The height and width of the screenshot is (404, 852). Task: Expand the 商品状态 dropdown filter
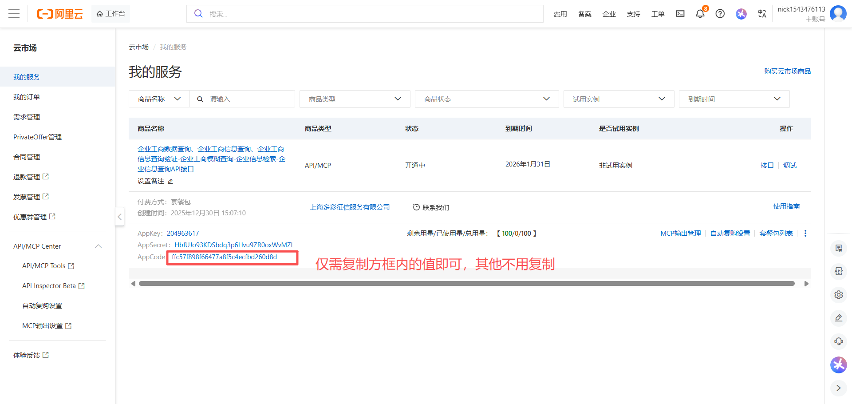tap(486, 99)
